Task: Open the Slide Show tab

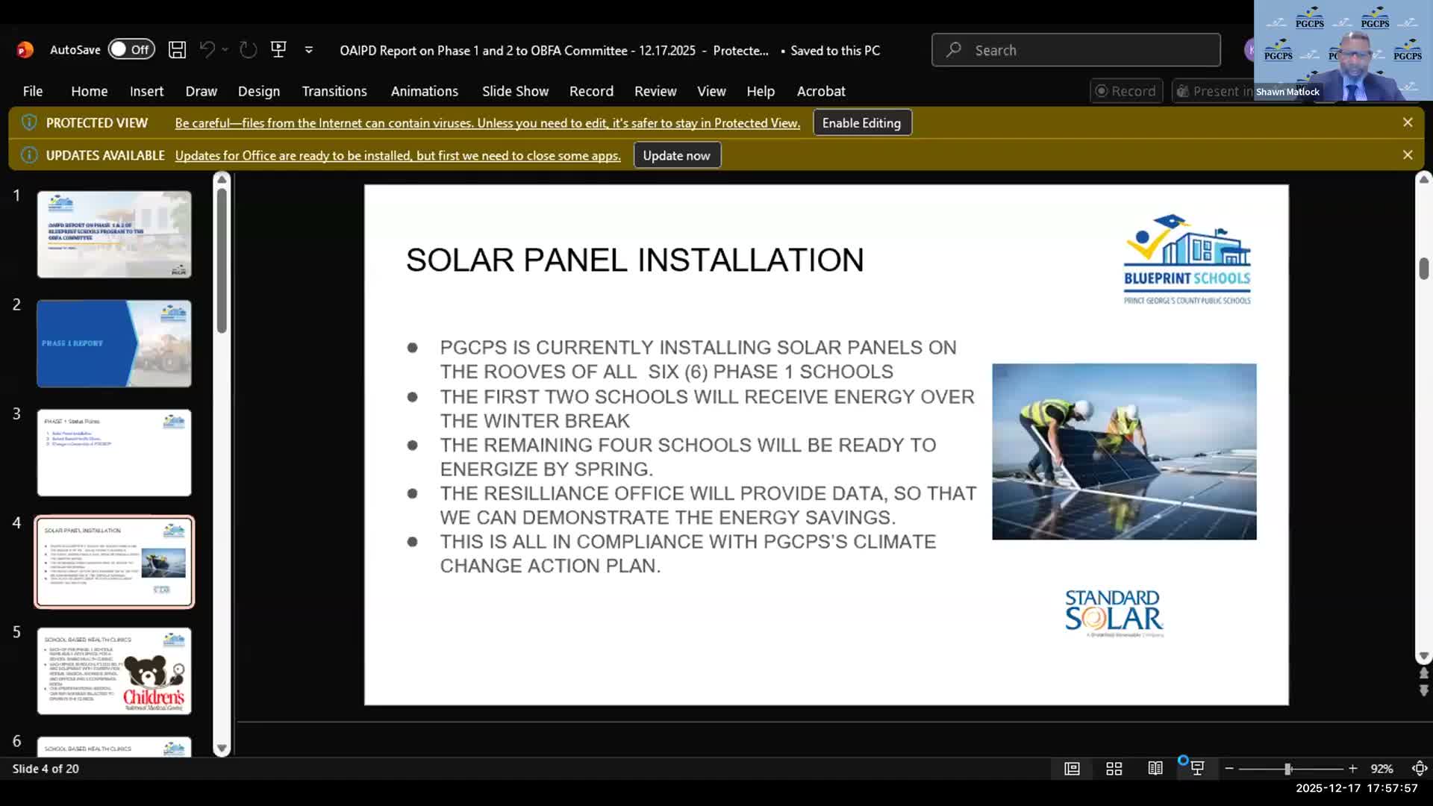Action: click(515, 91)
